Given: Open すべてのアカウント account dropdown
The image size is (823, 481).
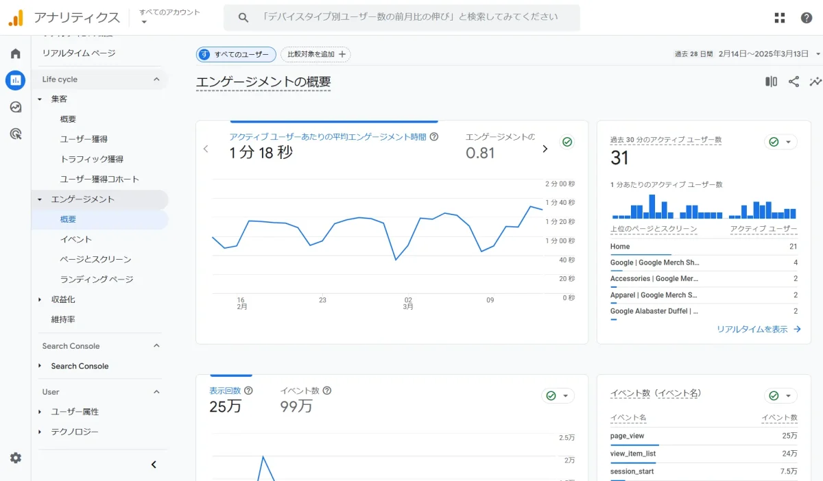Looking at the screenshot, I should pyautogui.click(x=169, y=17).
